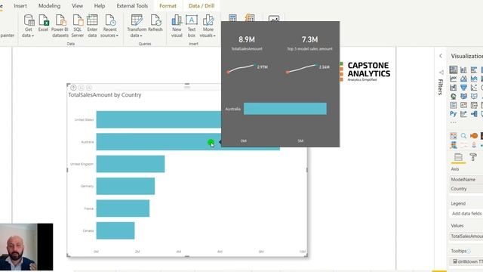Open the Help ribbon tab

click(100, 6)
